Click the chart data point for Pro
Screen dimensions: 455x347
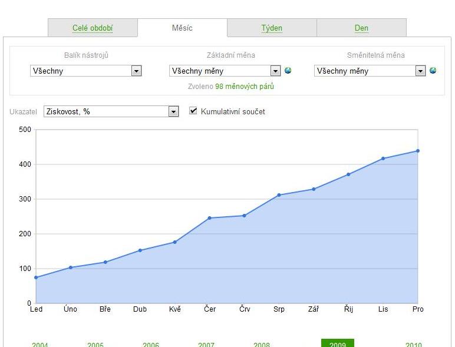(418, 151)
